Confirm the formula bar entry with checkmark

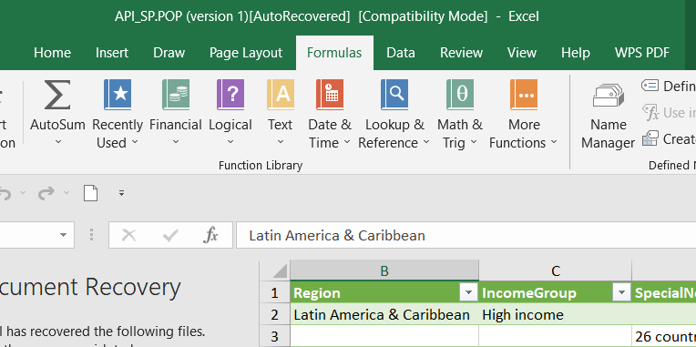[170, 235]
